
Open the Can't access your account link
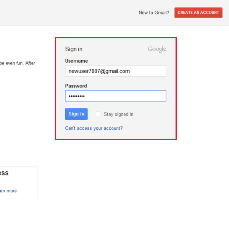94,128
